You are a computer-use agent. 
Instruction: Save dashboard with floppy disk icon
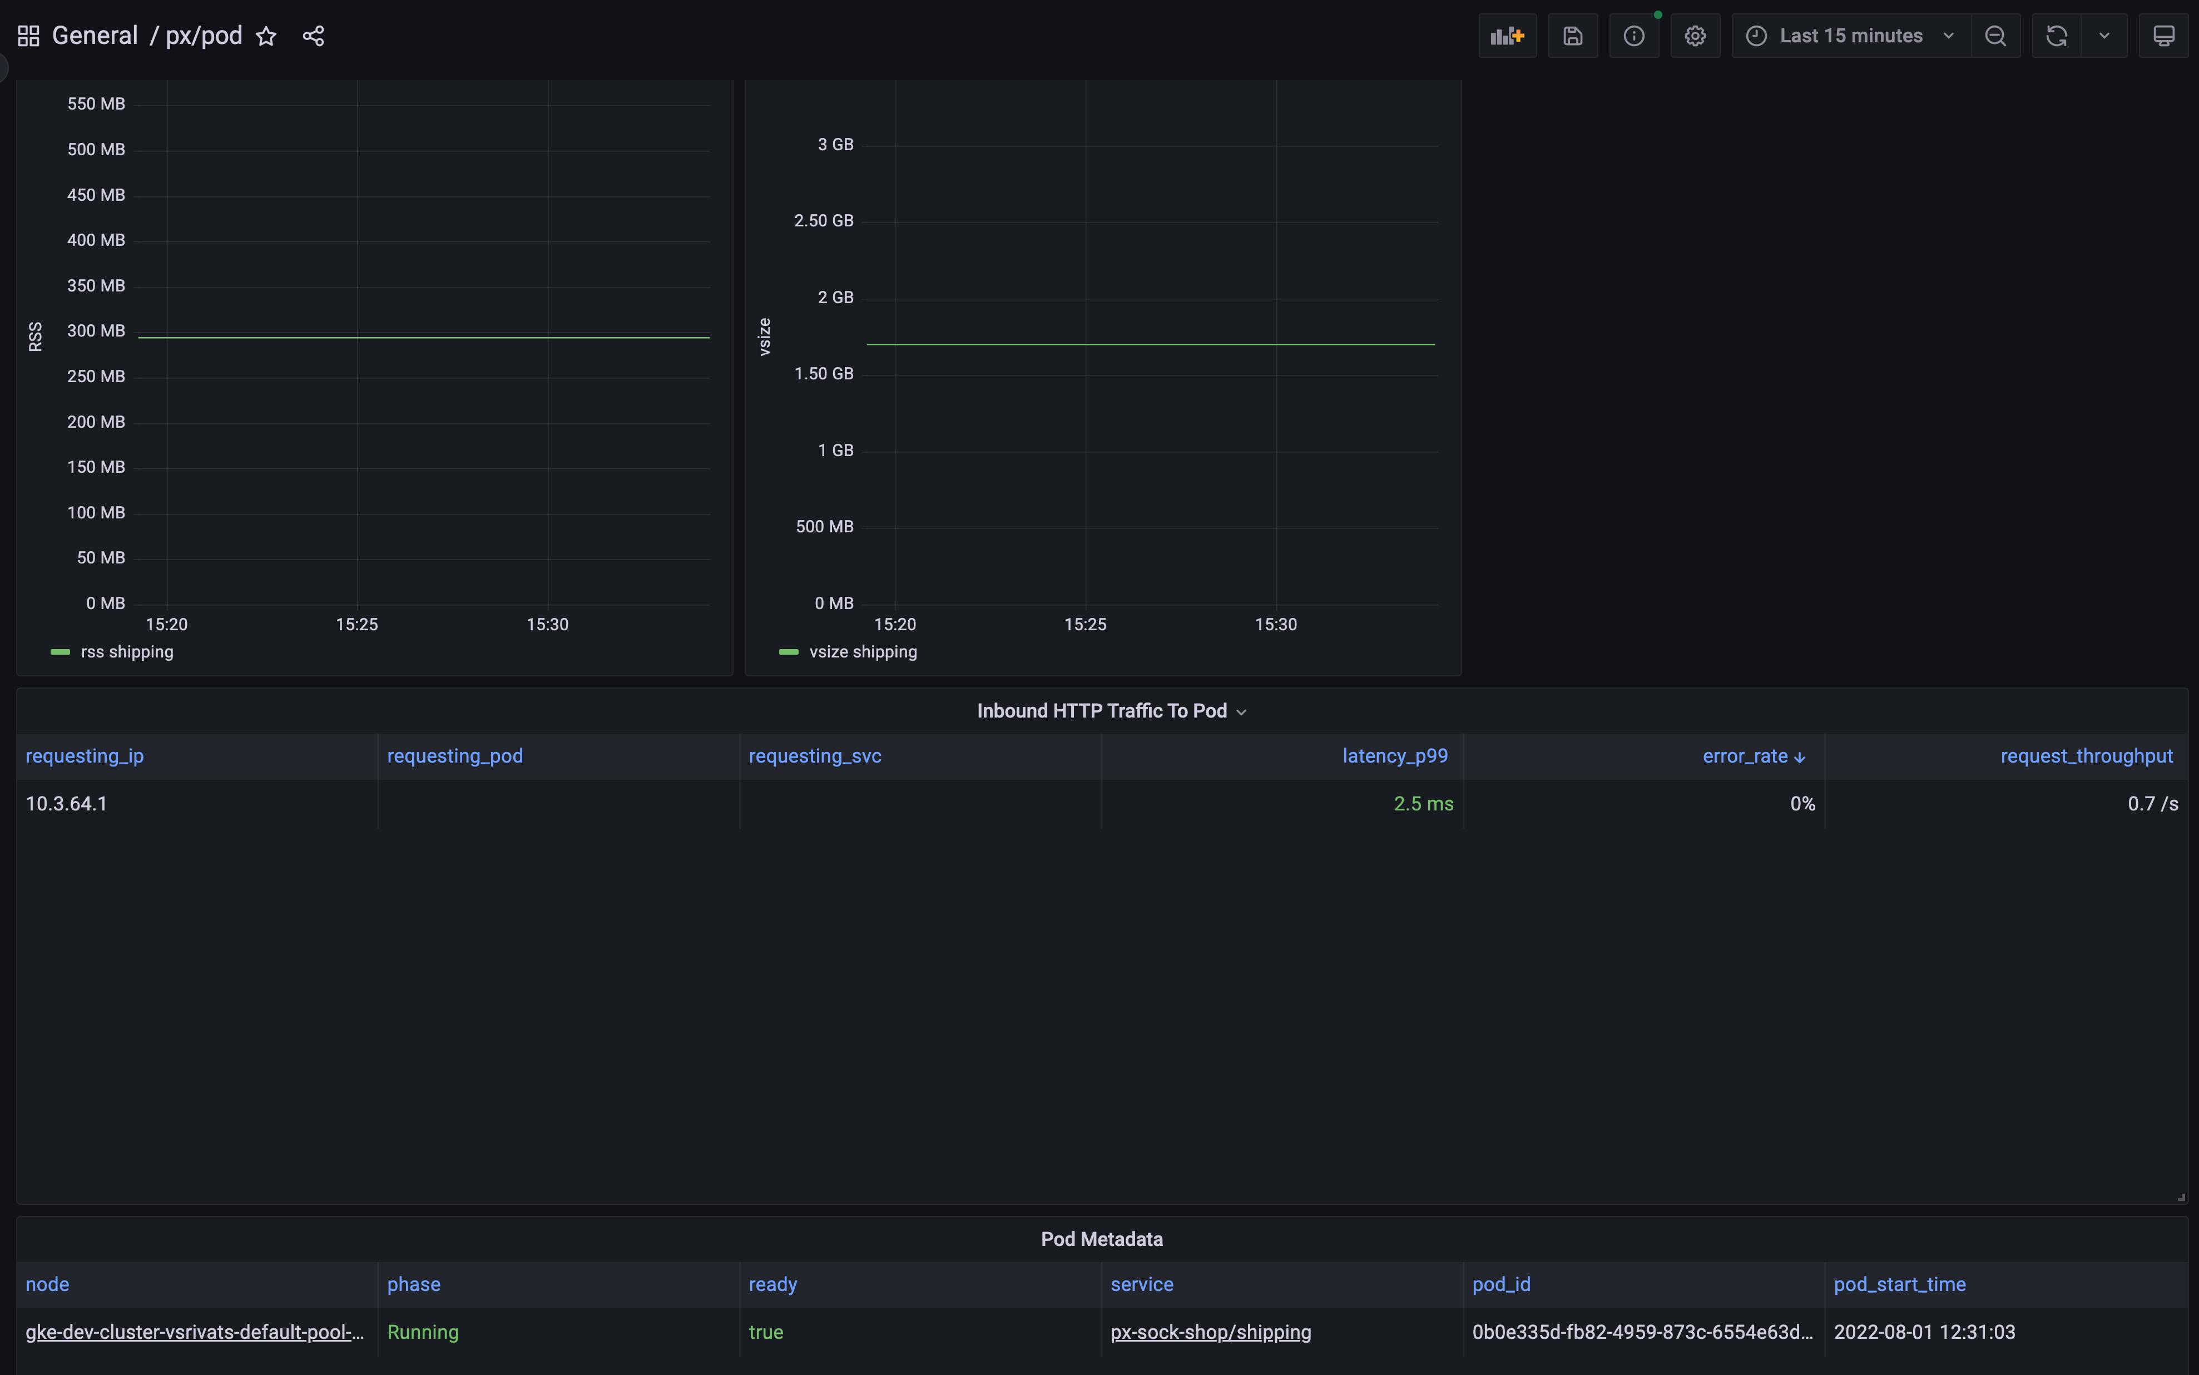point(1573,36)
